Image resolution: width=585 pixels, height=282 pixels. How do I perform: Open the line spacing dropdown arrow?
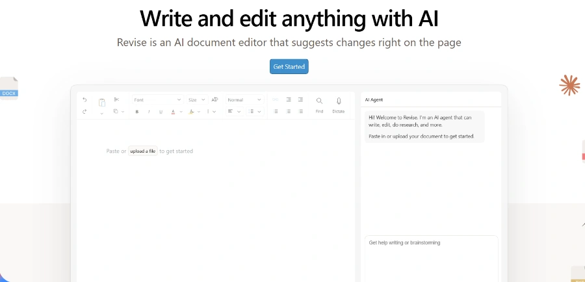259,112
